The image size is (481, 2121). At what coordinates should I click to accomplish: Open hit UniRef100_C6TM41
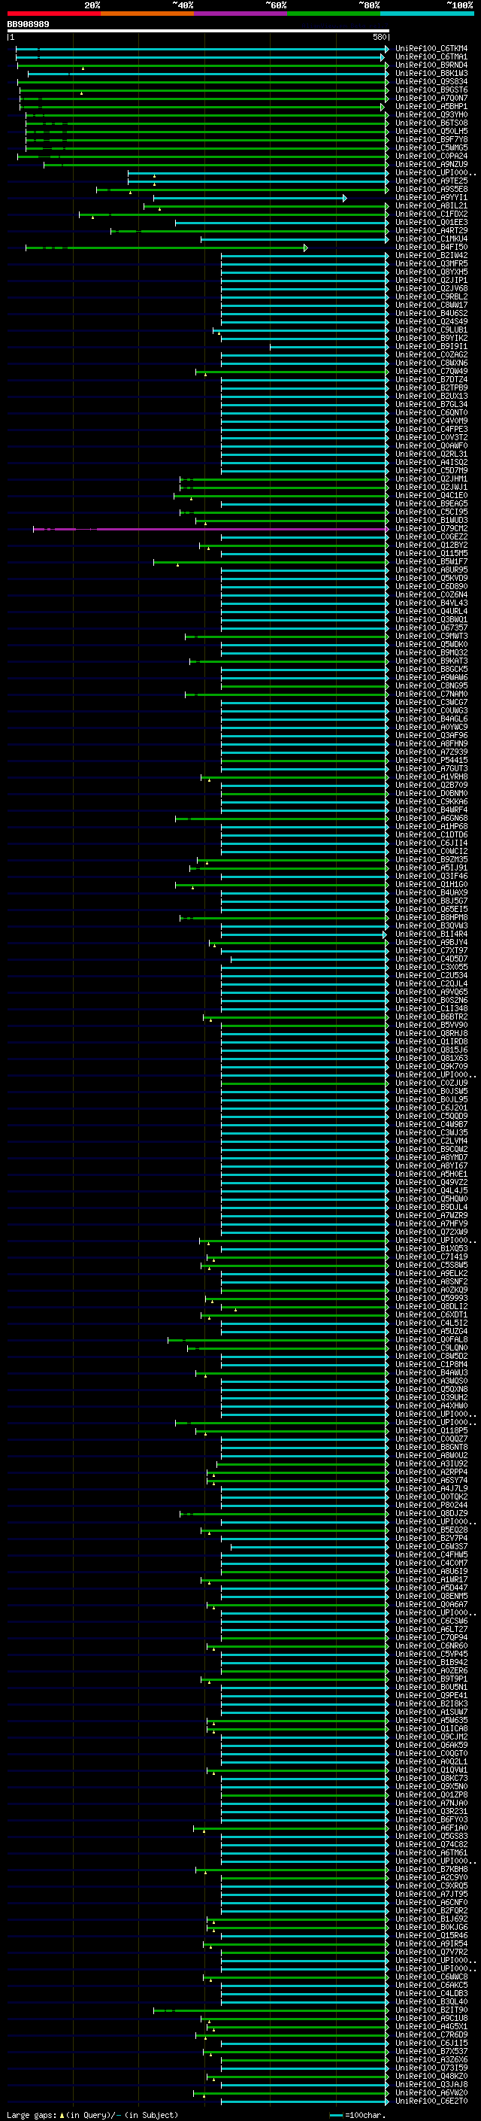431,57
